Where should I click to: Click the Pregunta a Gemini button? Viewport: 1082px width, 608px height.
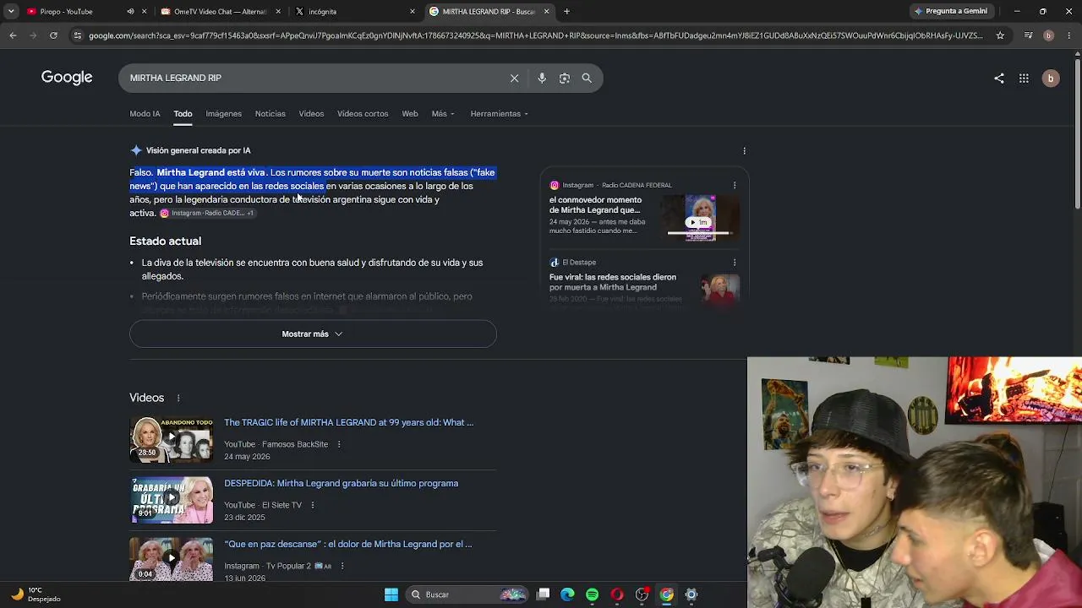pyautogui.click(x=950, y=12)
